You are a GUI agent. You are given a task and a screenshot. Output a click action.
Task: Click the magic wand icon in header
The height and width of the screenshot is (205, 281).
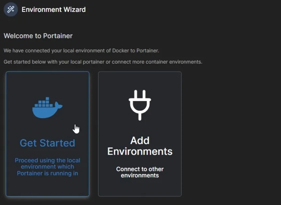point(10,9)
